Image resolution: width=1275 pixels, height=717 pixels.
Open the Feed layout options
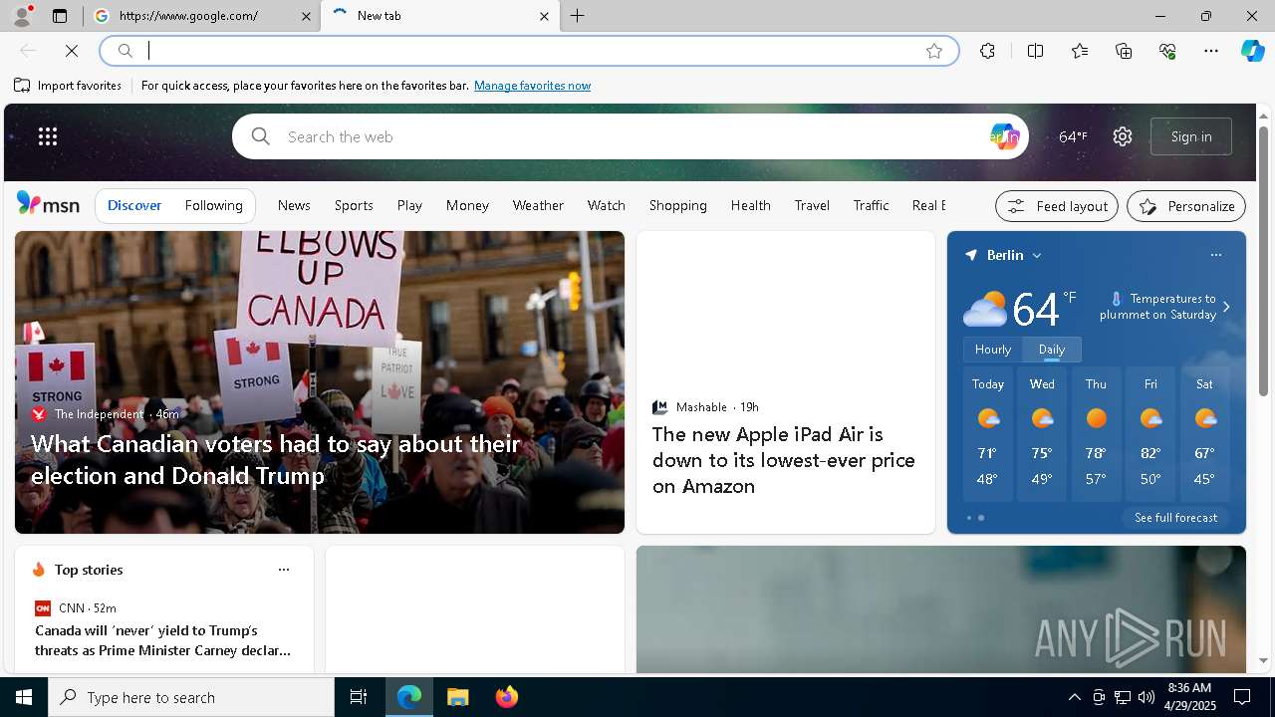coord(1057,206)
